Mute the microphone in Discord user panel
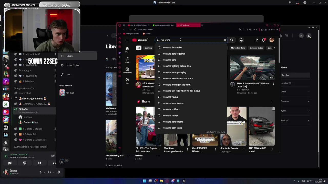328x184 pixels. click(x=40, y=172)
